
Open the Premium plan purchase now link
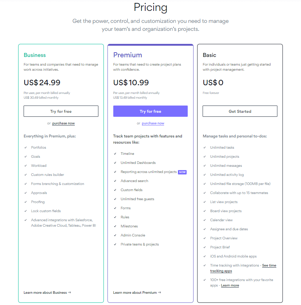point(153,123)
